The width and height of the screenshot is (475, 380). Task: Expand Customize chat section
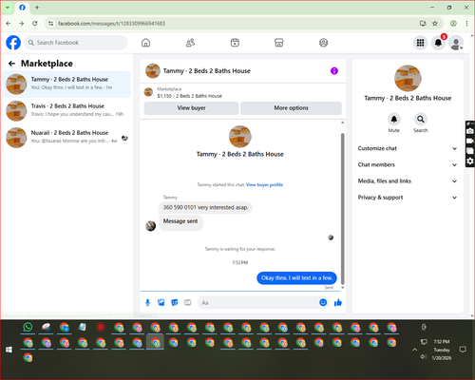pos(408,148)
